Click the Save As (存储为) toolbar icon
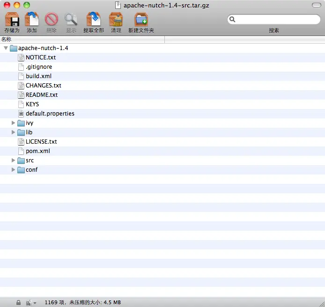The image size is (325, 307). (12, 19)
